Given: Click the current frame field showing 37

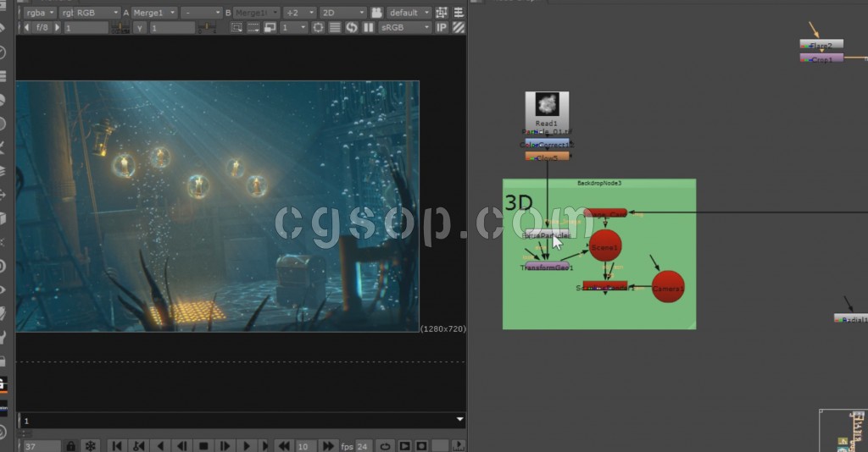Looking at the screenshot, I should (42, 446).
